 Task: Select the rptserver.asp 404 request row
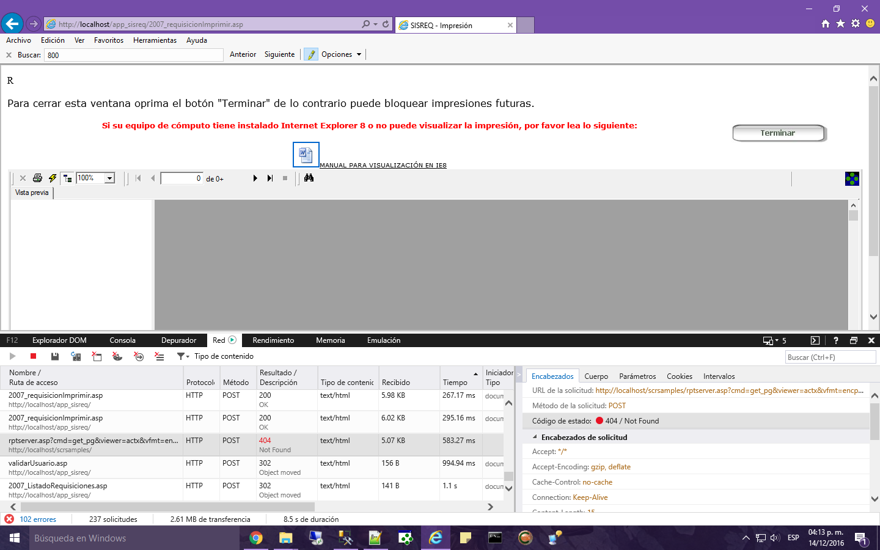252,445
